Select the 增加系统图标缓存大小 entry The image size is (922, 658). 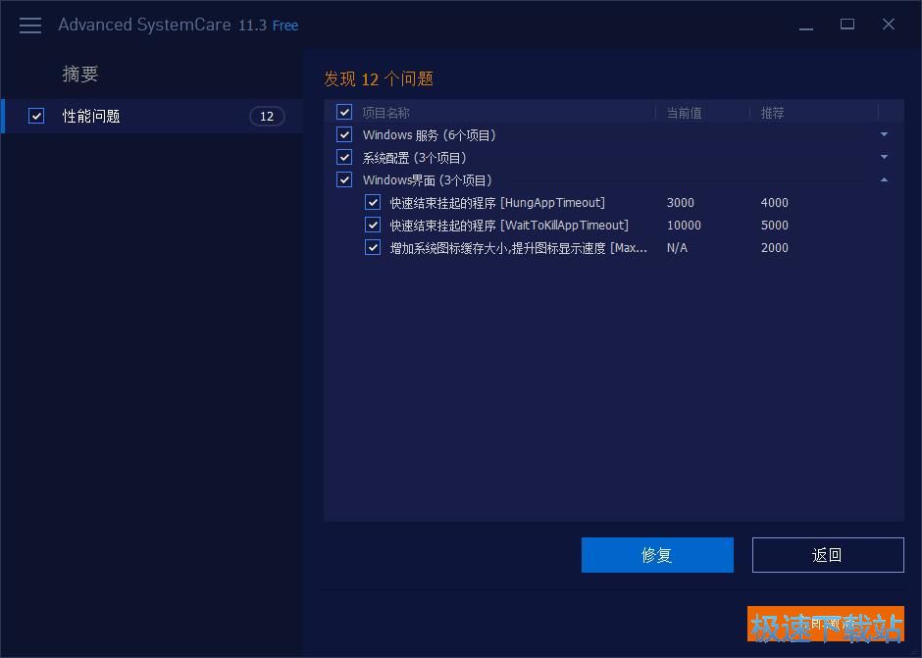point(519,247)
